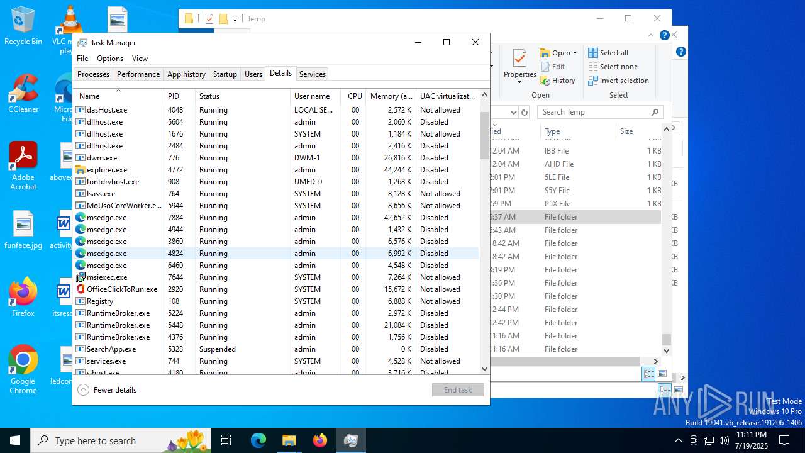
Task: Select the Registry process row
Action: [x=276, y=301]
